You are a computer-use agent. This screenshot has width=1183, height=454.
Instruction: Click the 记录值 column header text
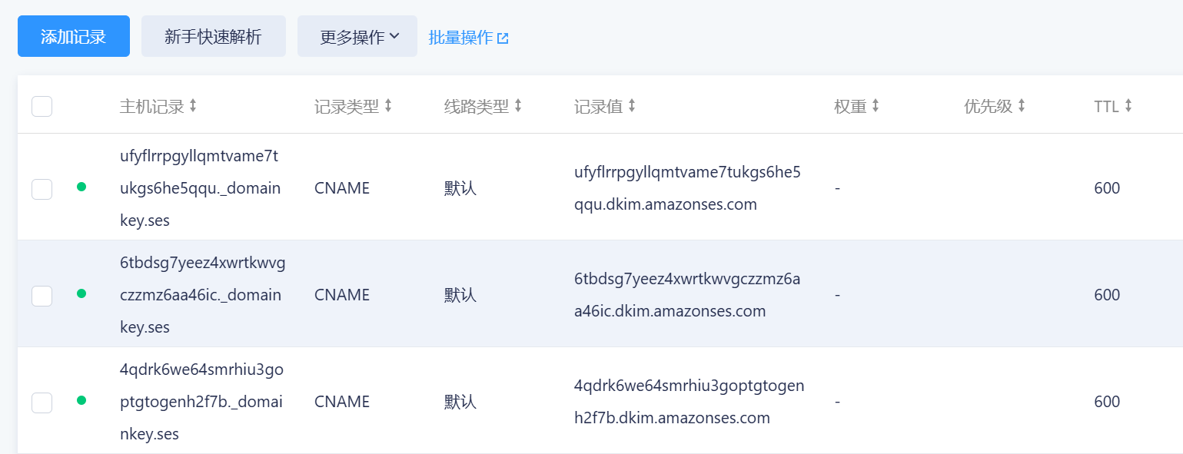pyautogui.click(x=598, y=106)
